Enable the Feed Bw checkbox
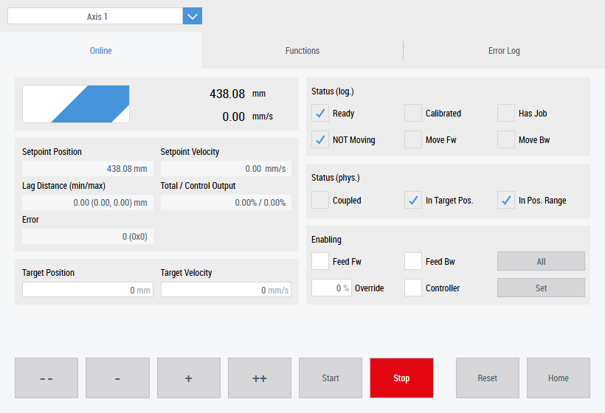Viewport: 605px width, 413px height. (x=413, y=261)
